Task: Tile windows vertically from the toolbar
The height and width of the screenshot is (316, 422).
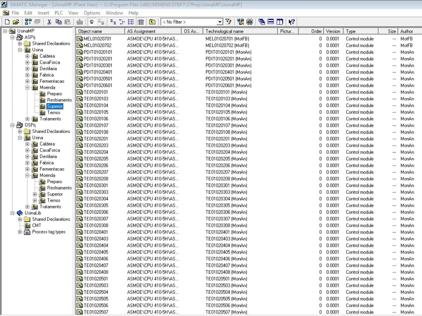Action: click(x=280, y=22)
